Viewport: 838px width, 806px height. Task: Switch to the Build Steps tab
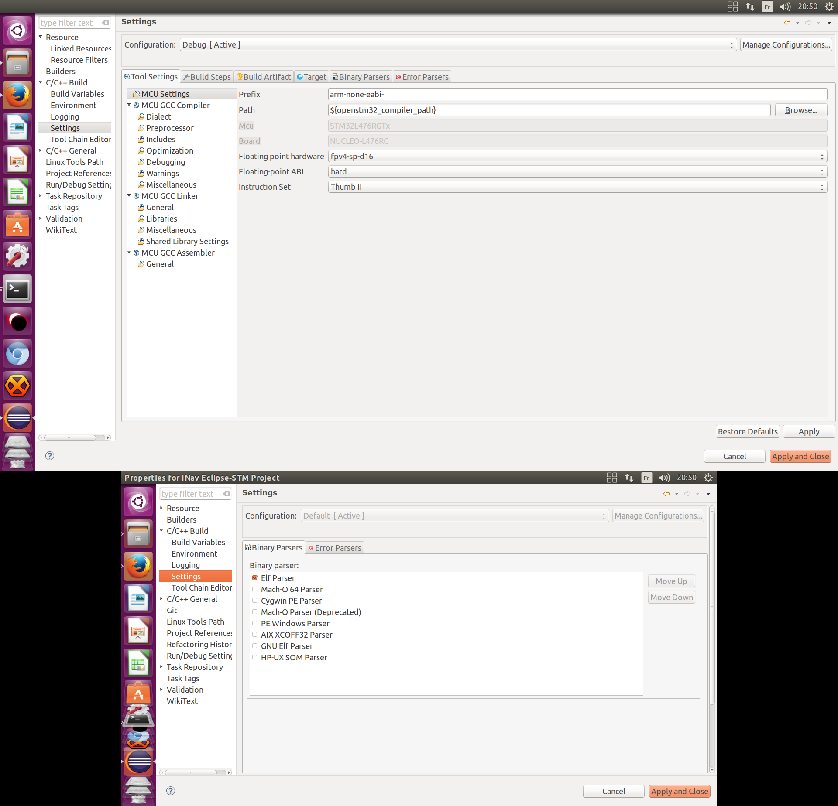coord(207,77)
